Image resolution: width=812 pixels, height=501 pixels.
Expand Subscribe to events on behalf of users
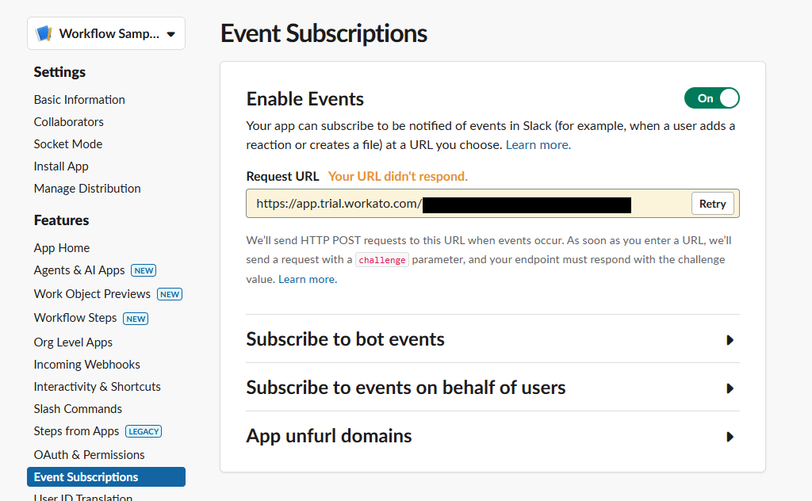click(730, 388)
